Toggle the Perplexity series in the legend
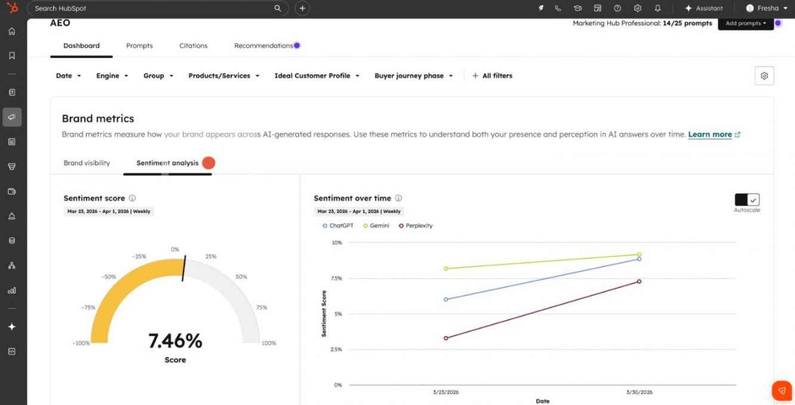This screenshot has width=795, height=405. coord(415,225)
